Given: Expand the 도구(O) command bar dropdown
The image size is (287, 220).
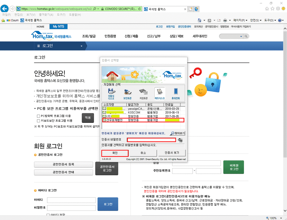Looking at the screenshot, I should tap(270, 20).
